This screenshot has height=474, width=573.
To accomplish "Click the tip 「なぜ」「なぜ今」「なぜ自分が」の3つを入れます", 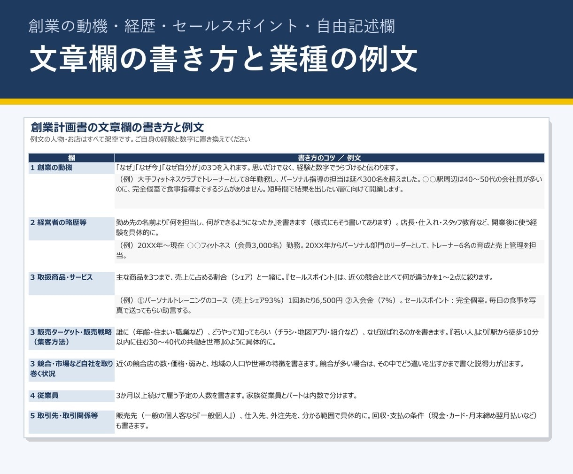I will pyautogui.click(x=257, y=168).
